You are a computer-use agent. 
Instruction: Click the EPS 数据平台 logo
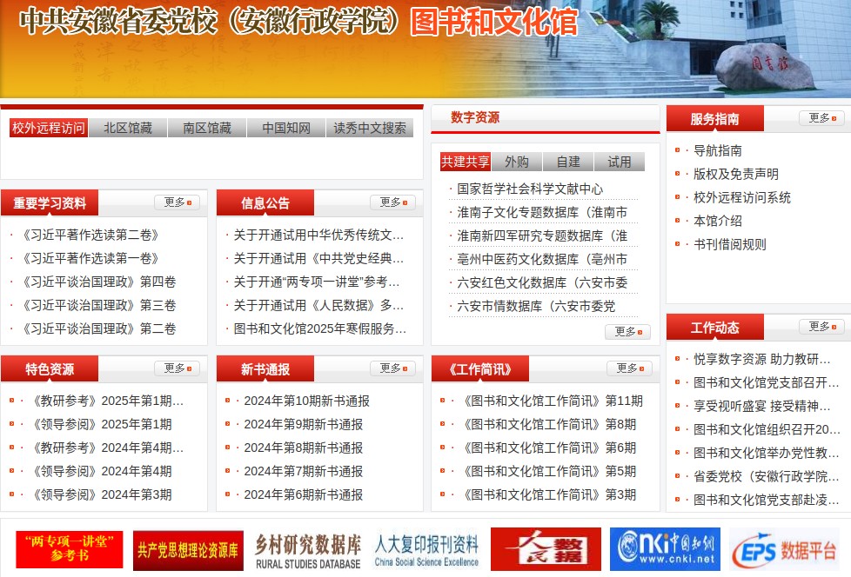click(783, 549)
